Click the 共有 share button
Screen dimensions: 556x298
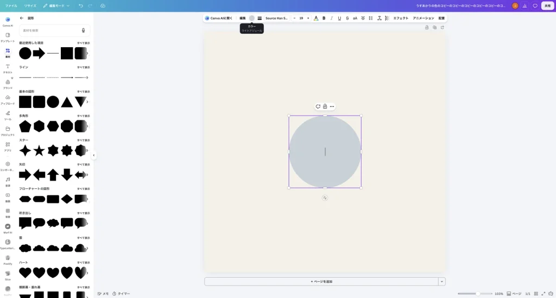pos(547,5)
